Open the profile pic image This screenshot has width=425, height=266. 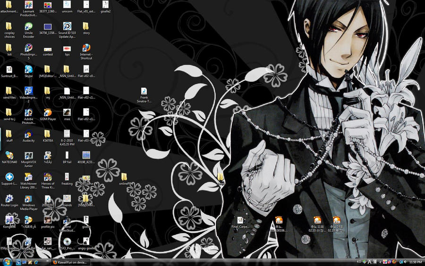pyautogui.click(x=48, y=222)
